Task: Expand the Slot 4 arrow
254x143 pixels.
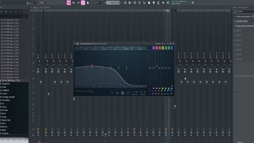Action: pos(235,31)
